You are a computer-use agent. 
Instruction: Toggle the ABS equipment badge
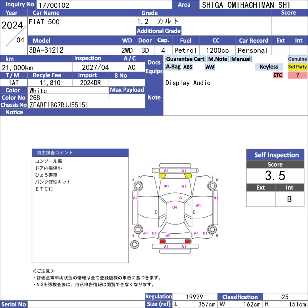pyautogui.click(x=187, y=67)
